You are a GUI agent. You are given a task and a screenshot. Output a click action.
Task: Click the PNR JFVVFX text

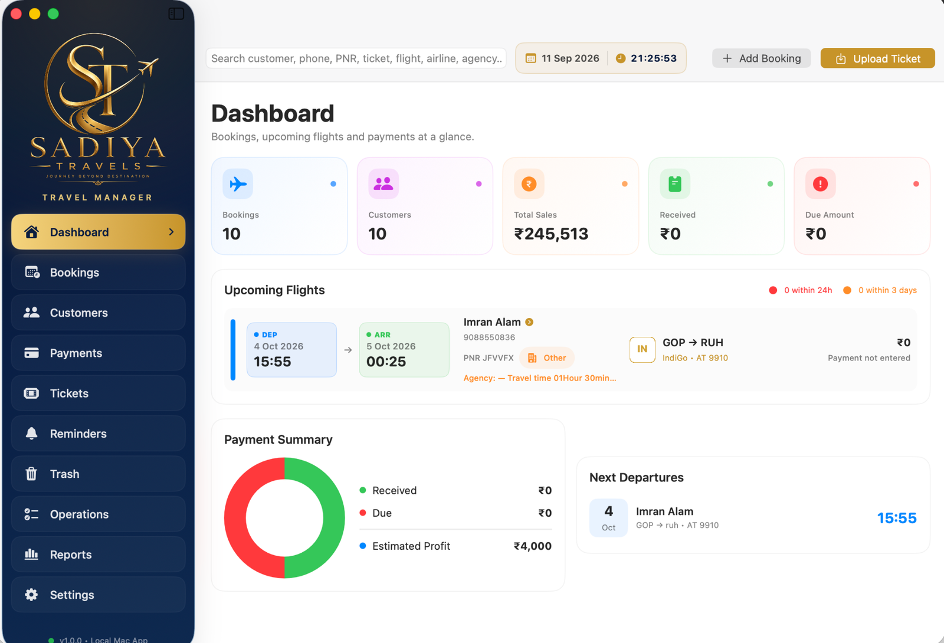(x=489, y=358)
